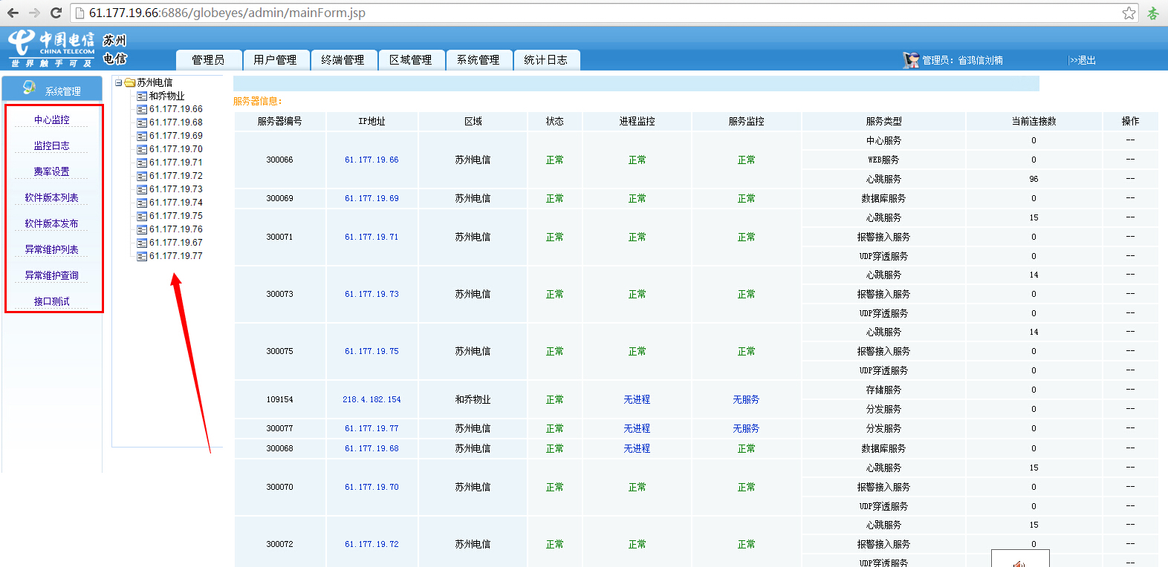Click 无进程 in server 300068 row

(637, 448)
